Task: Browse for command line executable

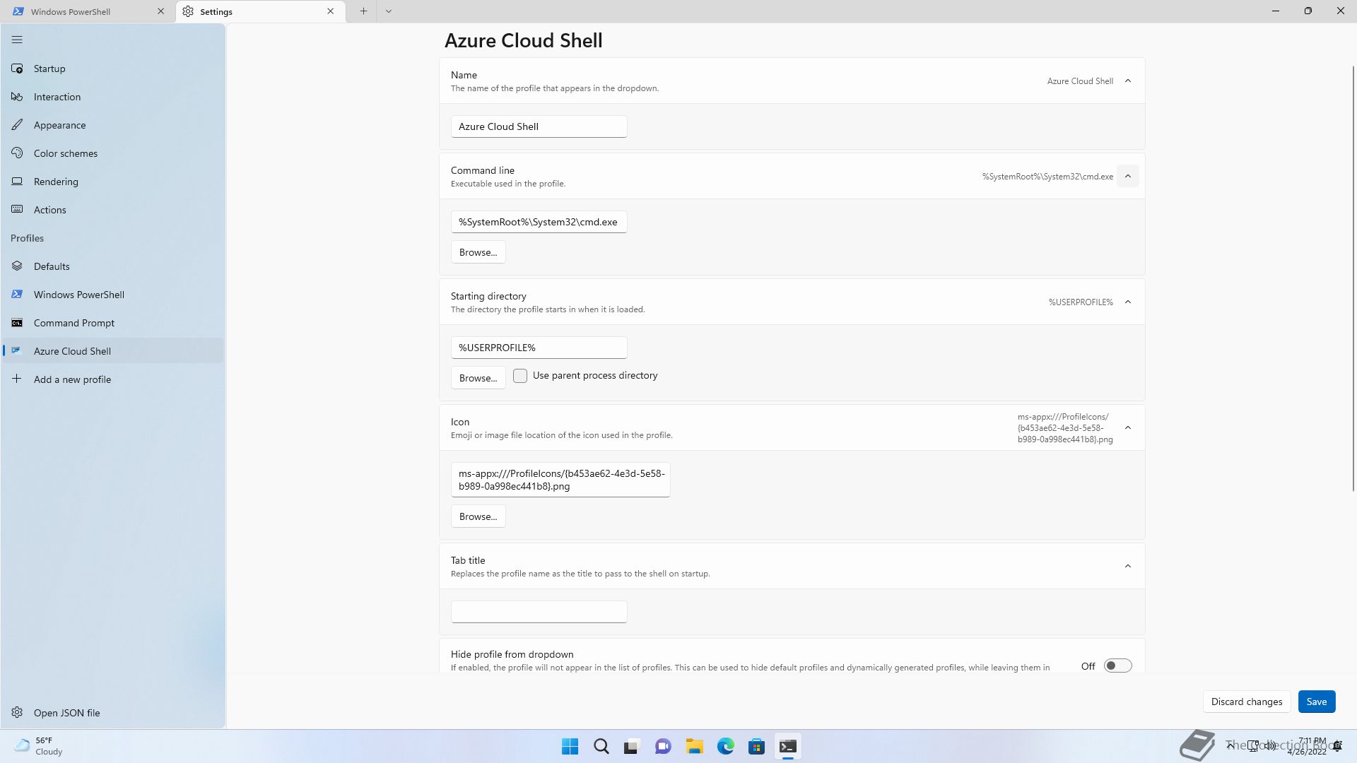Action: pos(478,252)
